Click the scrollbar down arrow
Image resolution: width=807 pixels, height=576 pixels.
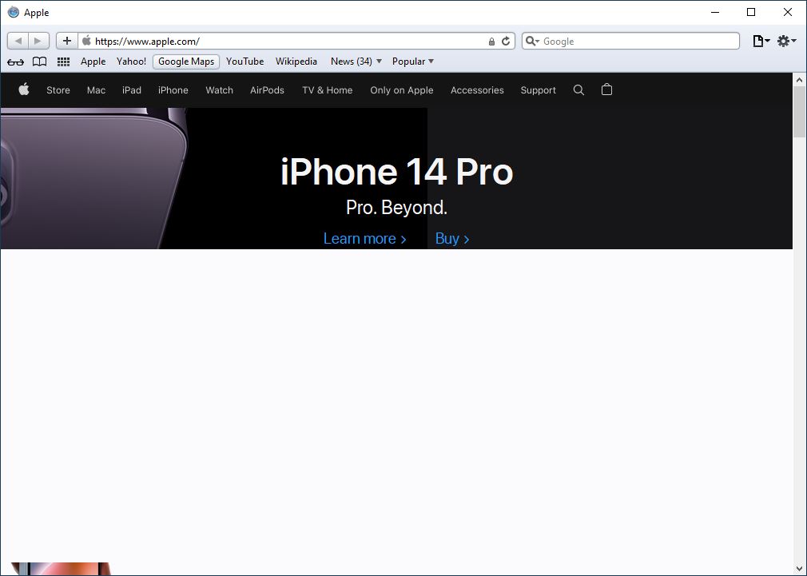click(799, 570)
